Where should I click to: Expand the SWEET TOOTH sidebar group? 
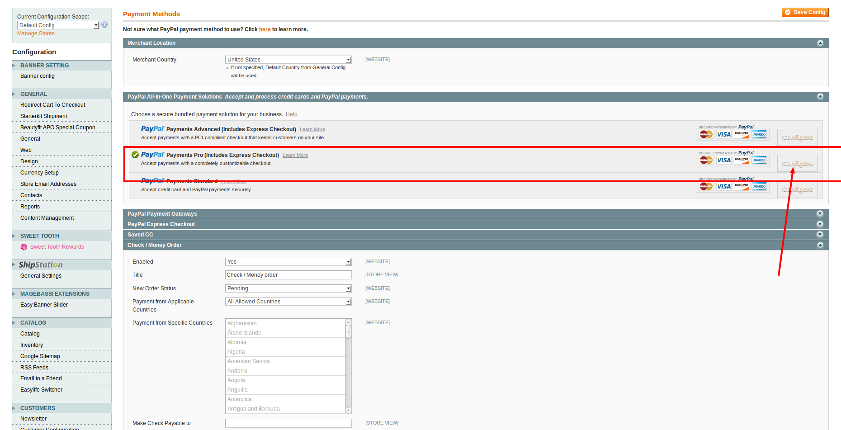click(x=61, y=236)
